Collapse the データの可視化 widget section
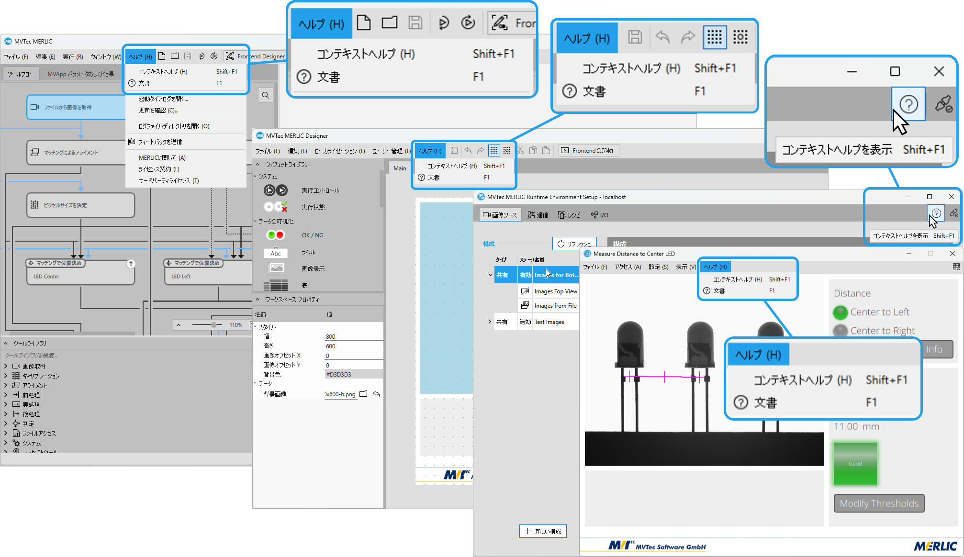The width and height of the screenshot is (964, 557). (x=255, y=222)
